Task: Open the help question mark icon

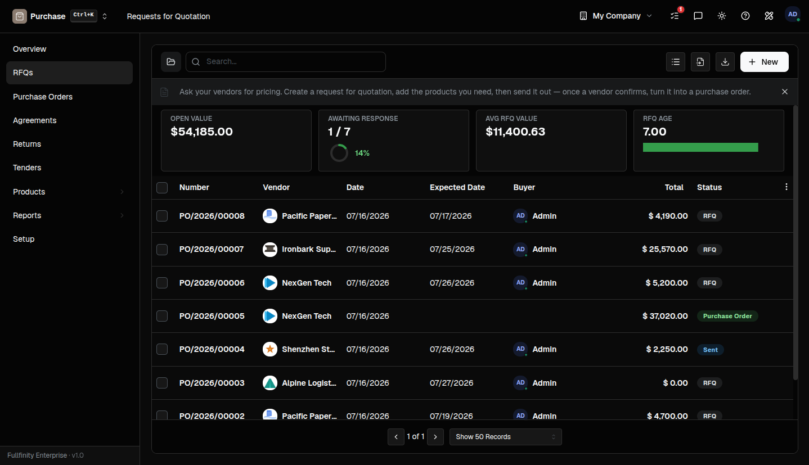Action: (745, 16)
